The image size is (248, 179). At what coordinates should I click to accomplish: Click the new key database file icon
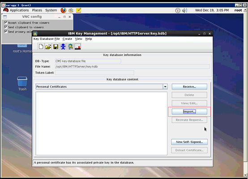pyautogui.click(x=41, y=47)
